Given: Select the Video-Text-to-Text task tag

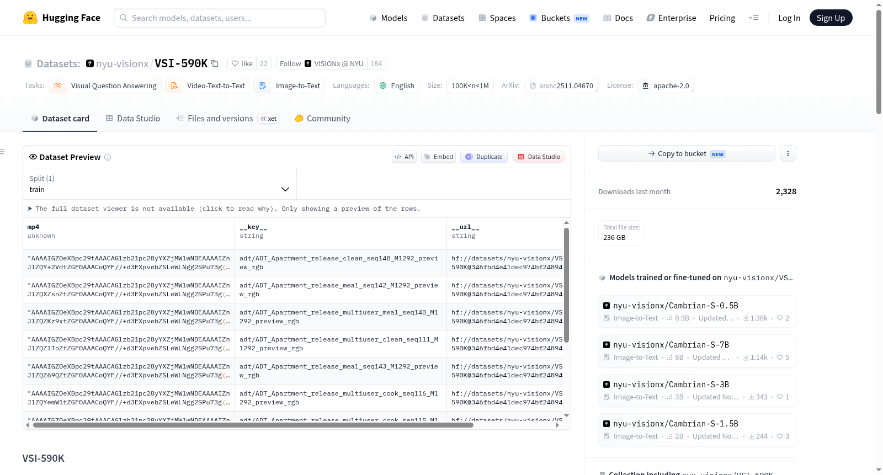Looking at the screenshot, I should [x=208, y=86].
